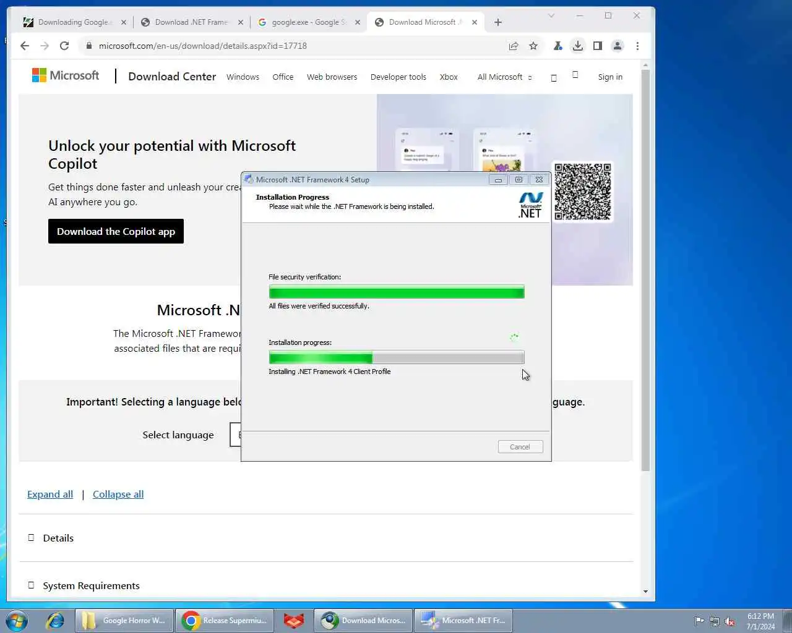Viewport: 792px width, 633px height.
Task: Close the active 'Download Microsoft' tab
Action: pyautogui.click(x=475, y=22)
